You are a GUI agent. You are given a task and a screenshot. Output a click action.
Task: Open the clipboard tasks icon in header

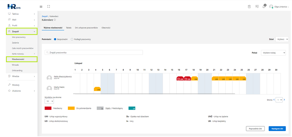(249, 6)
